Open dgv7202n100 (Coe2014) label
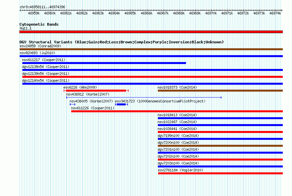Screen dimensions: 292x196 [x=178, y=156]
